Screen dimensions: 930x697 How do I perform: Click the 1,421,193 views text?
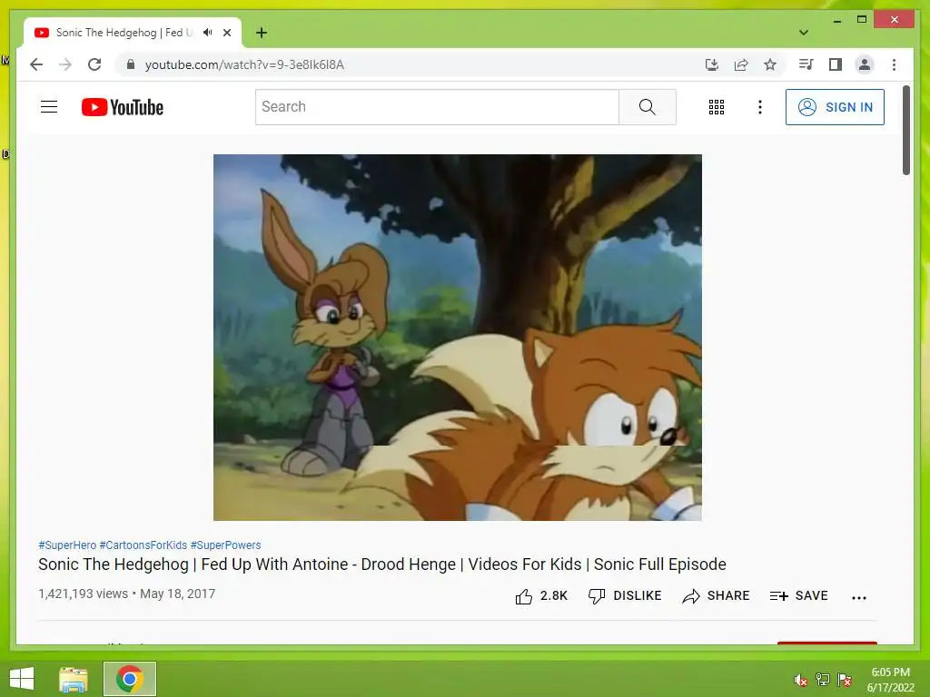[x=83, y=594]
